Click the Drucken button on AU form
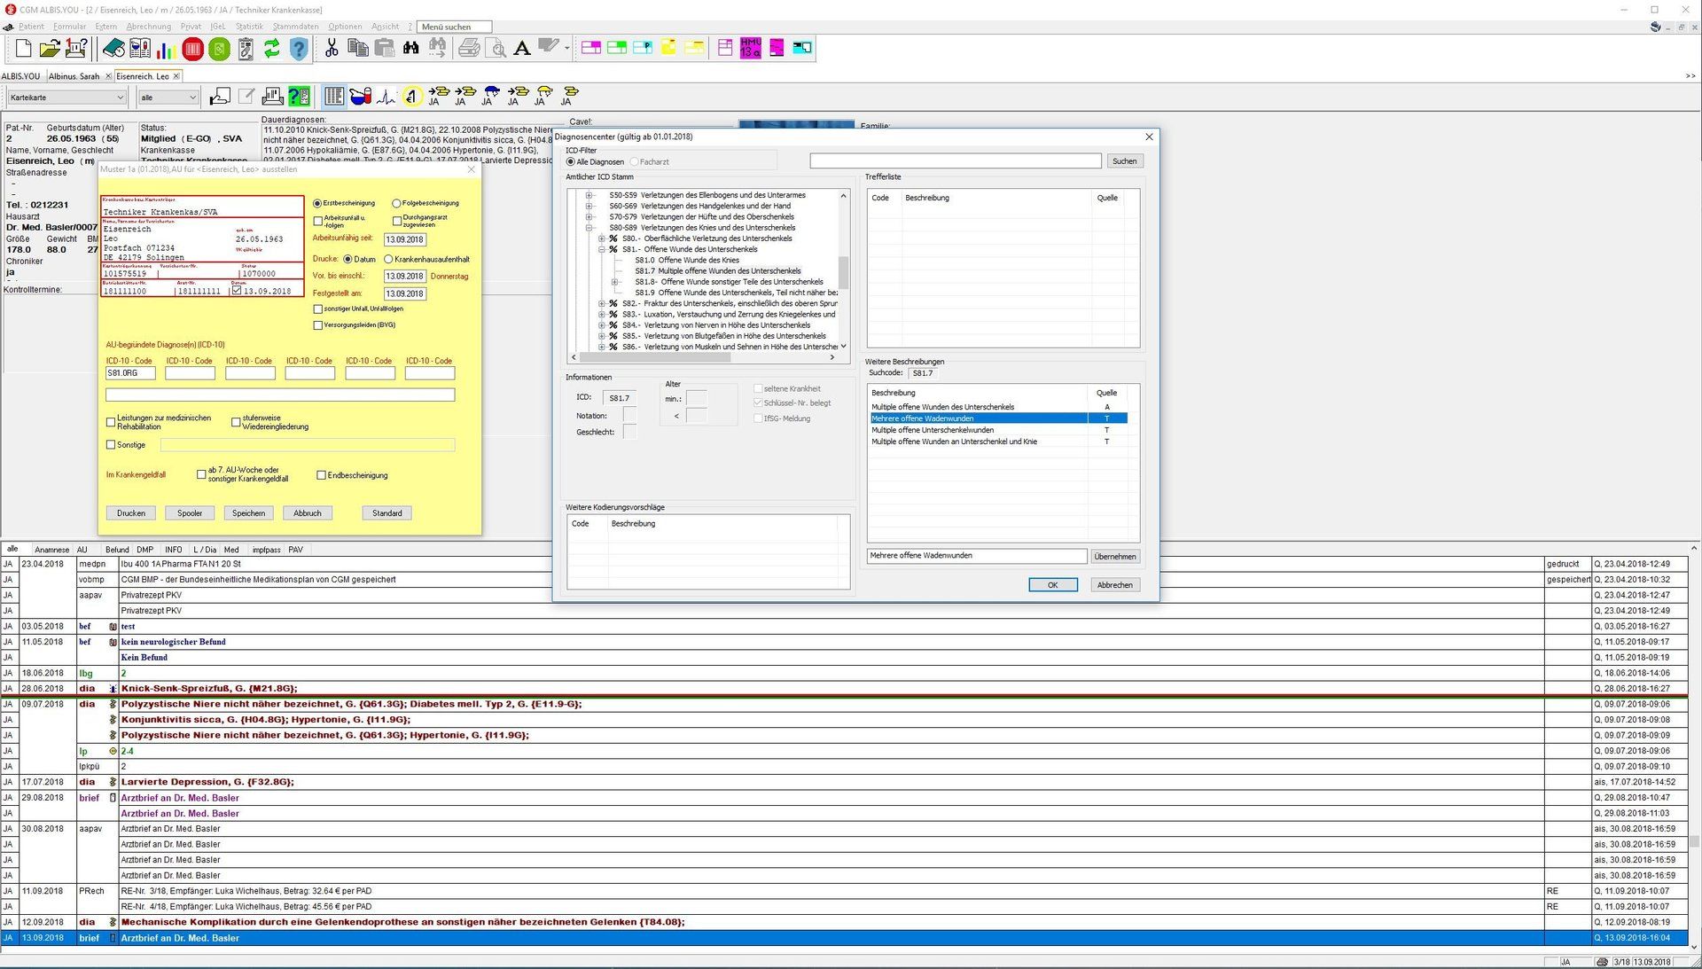Screen dimensions: 1702x969 [131, 513]
